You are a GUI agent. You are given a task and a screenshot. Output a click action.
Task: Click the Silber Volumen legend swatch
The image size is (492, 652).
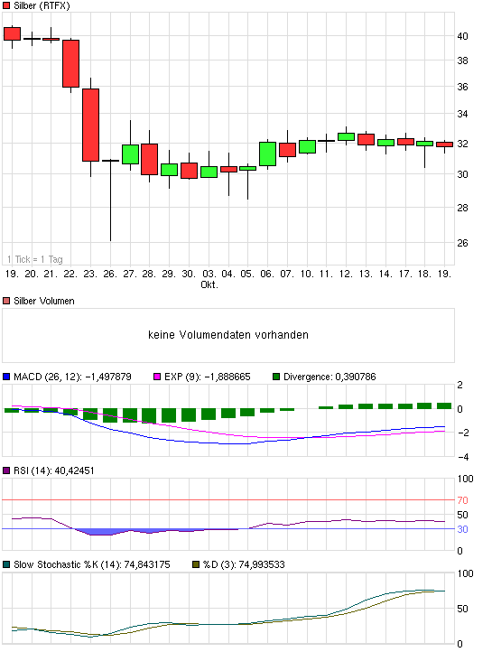pyautogui.click(x=6, y=301)
